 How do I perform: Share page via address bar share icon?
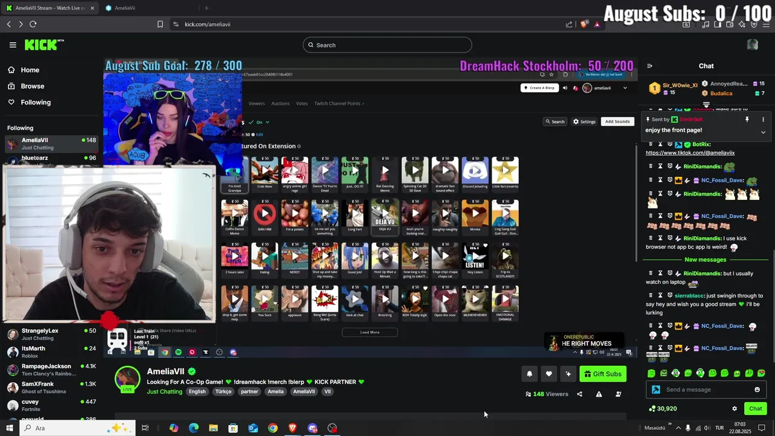[x=569, y=24]
